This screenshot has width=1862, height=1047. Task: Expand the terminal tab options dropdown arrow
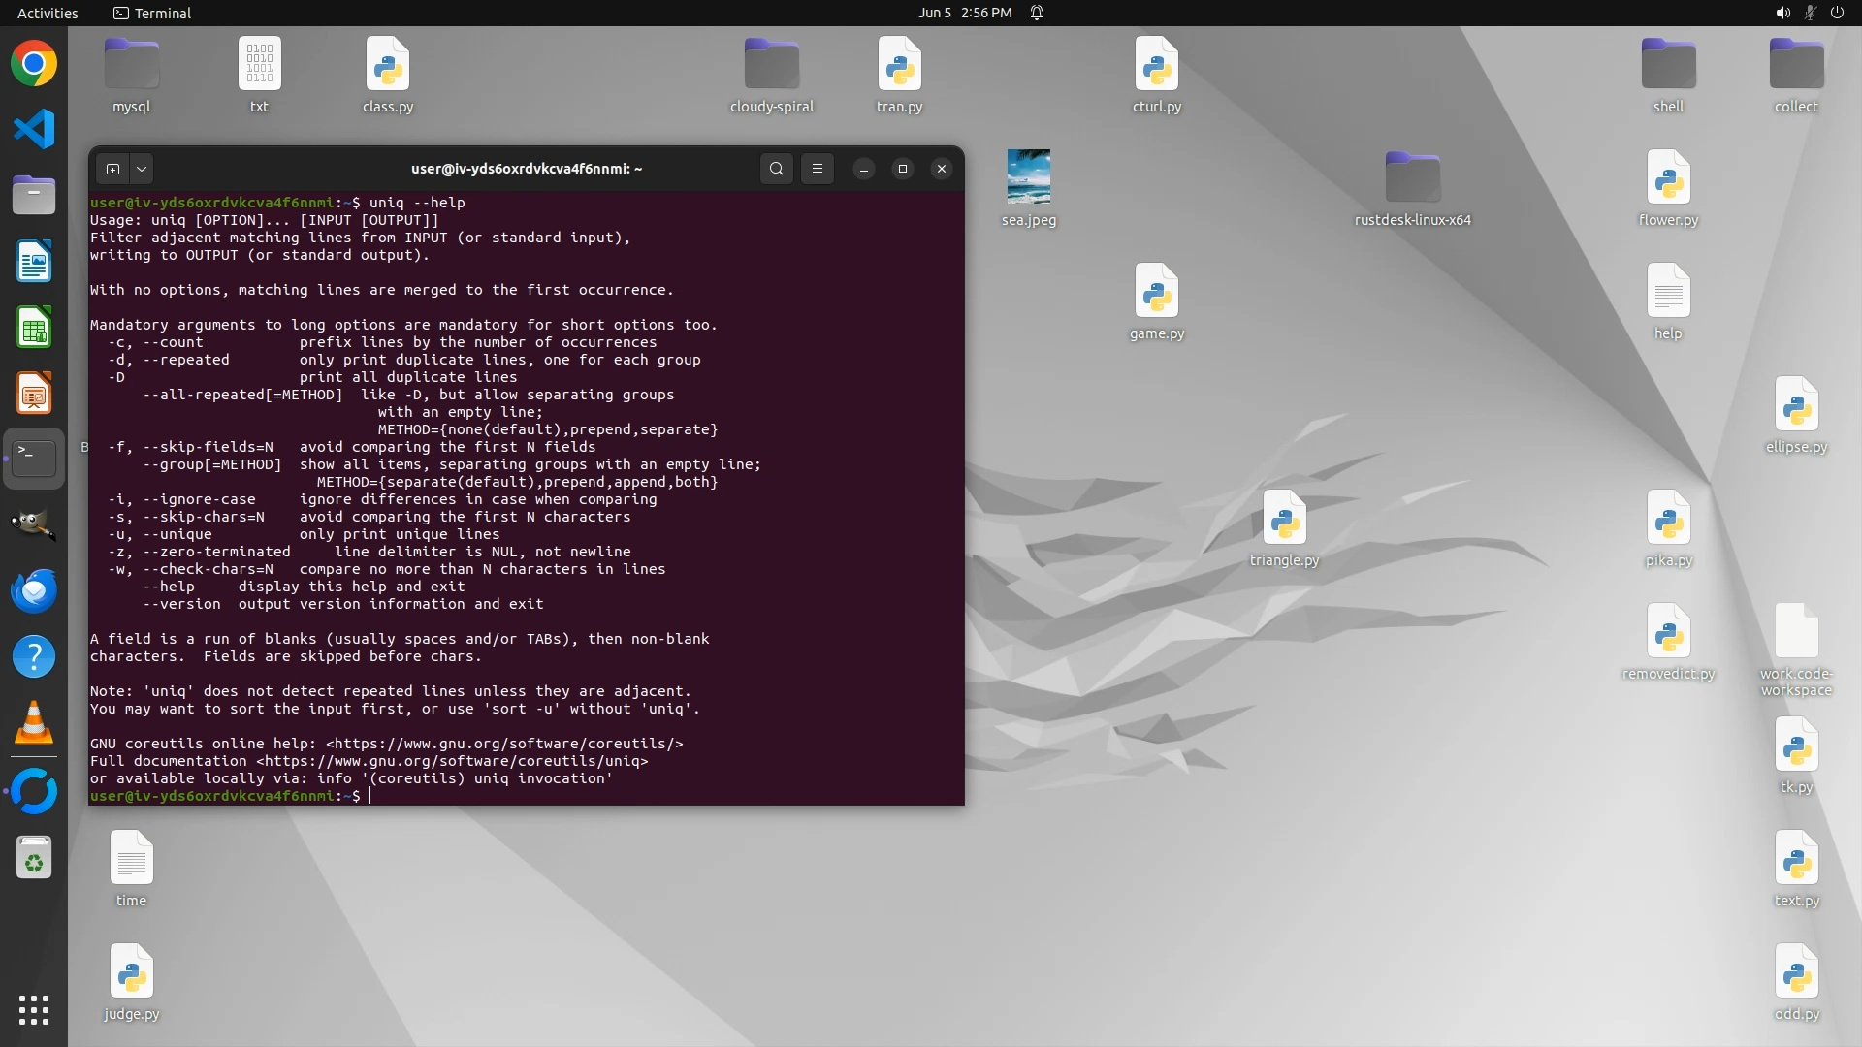tap(142, 169)
